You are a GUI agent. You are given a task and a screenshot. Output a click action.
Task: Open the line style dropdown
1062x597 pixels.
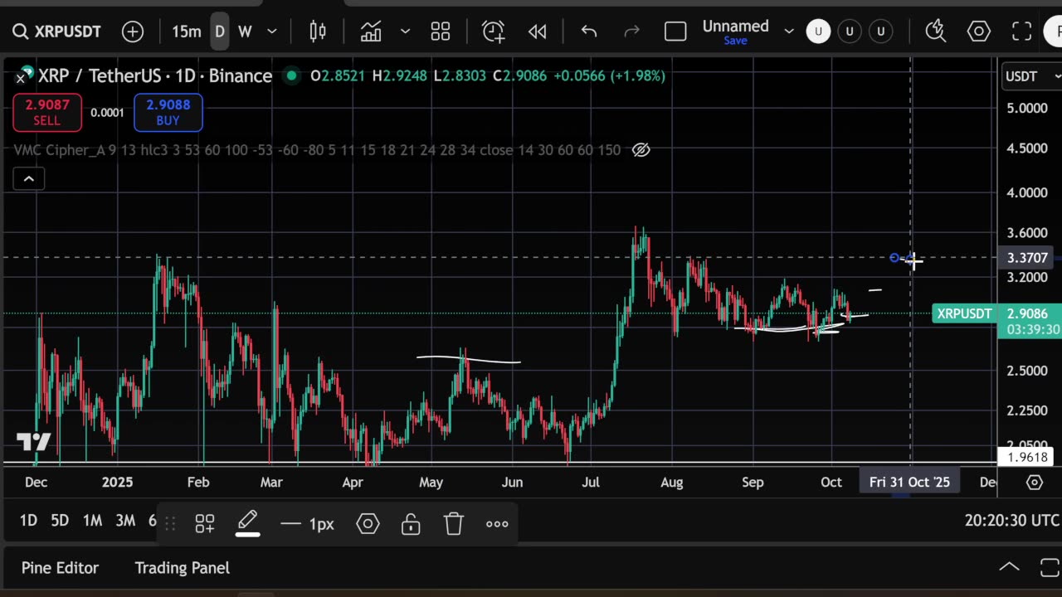pyautogui.click(x=308, y=523)
